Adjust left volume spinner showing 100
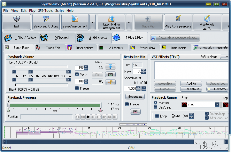Image resolution: width=231 pixels, height=152 pixels. (86, 68)
